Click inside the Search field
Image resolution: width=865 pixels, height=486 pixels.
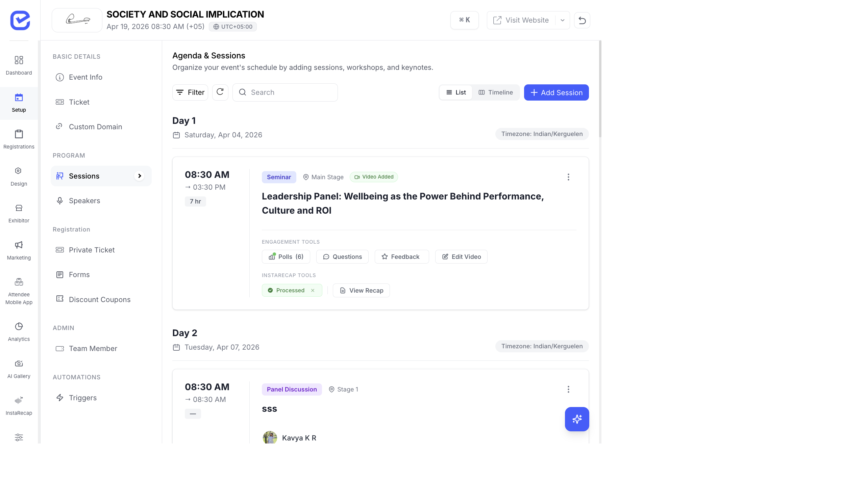285,92
